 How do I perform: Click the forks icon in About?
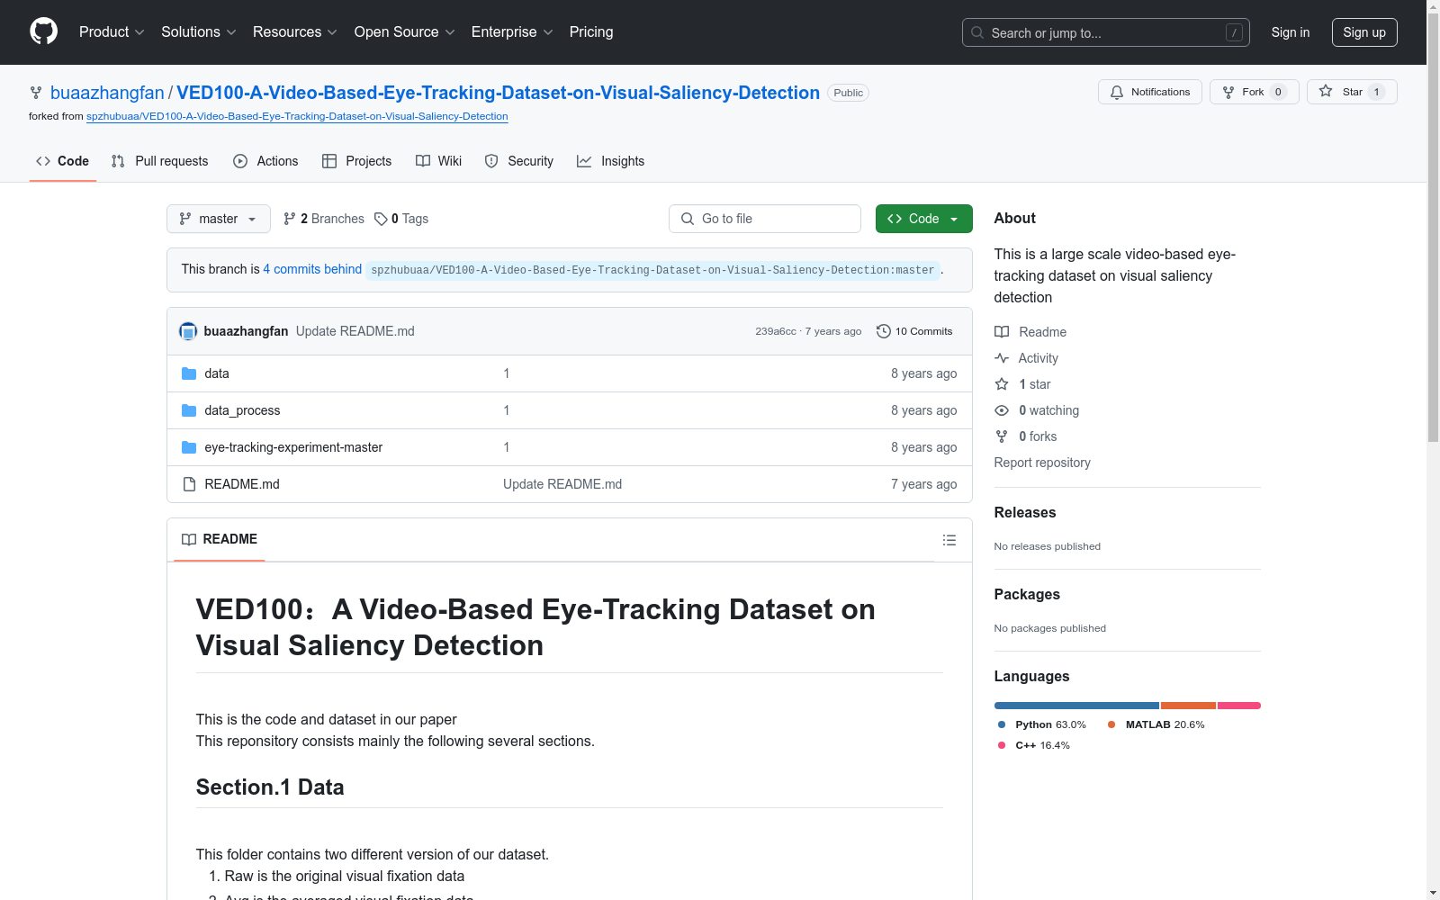coord(1002,436)
